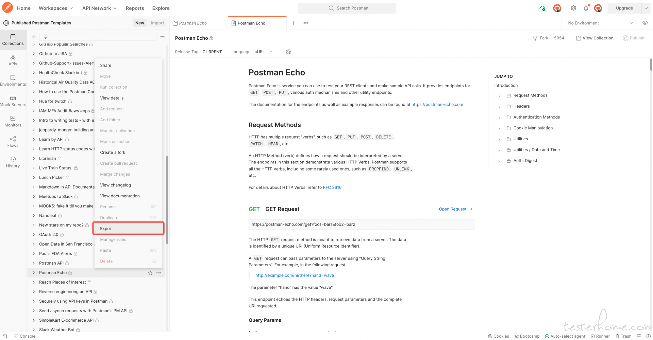Open the Console in status bar

[x=25, y=336]
